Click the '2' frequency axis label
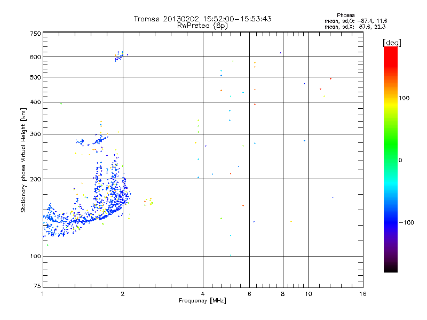Screen dimensions: 427x320 123,294
